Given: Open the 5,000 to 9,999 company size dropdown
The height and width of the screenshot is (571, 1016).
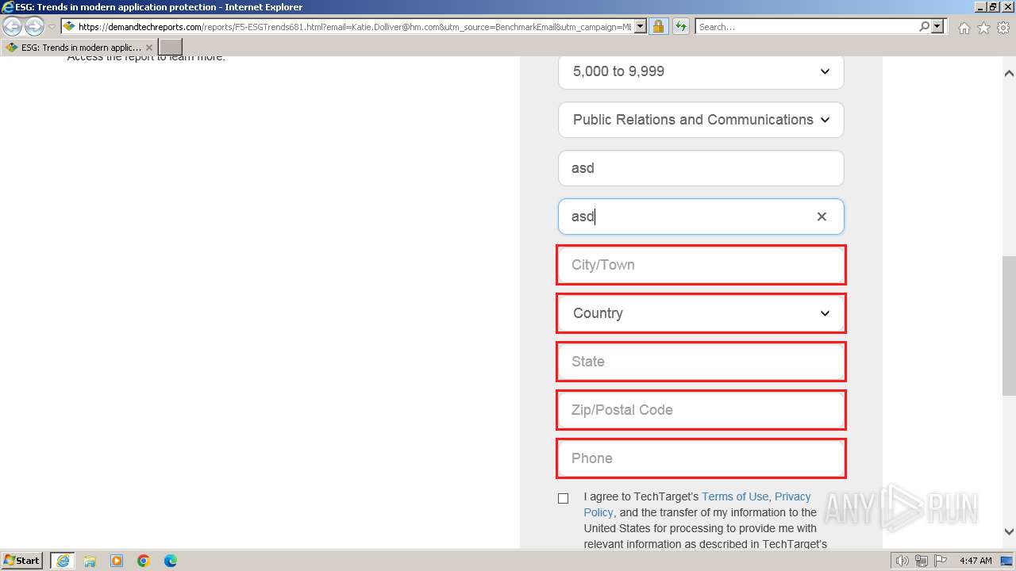Looking at the screenshot, I should [701, 71].
